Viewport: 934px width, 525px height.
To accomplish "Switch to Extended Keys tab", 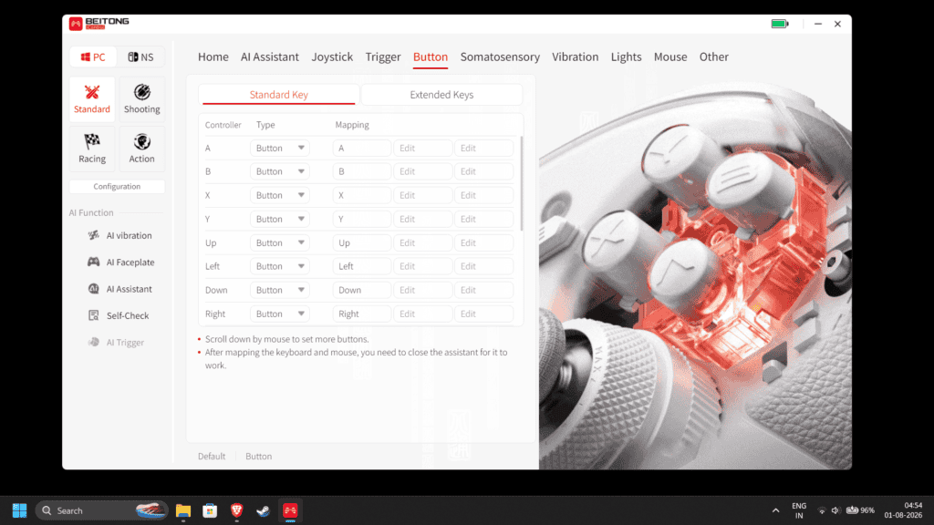I will [441, 95].
